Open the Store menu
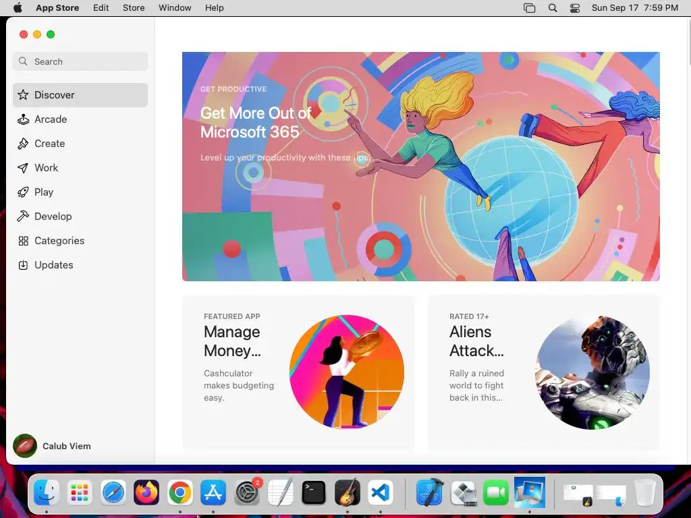Screen dimensions: 691x518 click(x=134, y=8)
